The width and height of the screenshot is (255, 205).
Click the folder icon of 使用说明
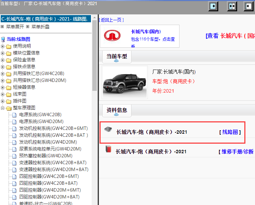click(9, 47)
